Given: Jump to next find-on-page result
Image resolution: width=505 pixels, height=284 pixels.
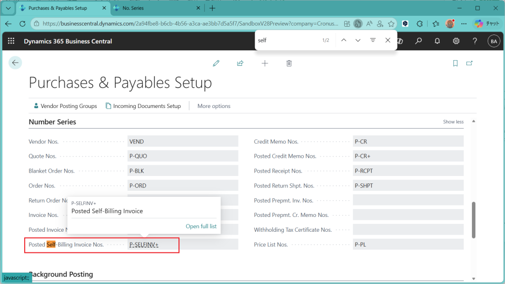Looking at the screenshot, I should [x=358, y=40].
